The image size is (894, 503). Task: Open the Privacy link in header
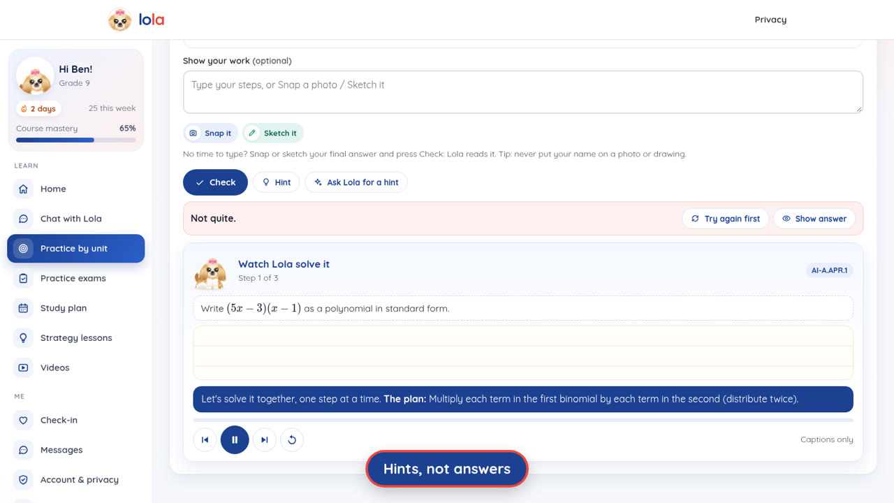click(x=770, y=20)
